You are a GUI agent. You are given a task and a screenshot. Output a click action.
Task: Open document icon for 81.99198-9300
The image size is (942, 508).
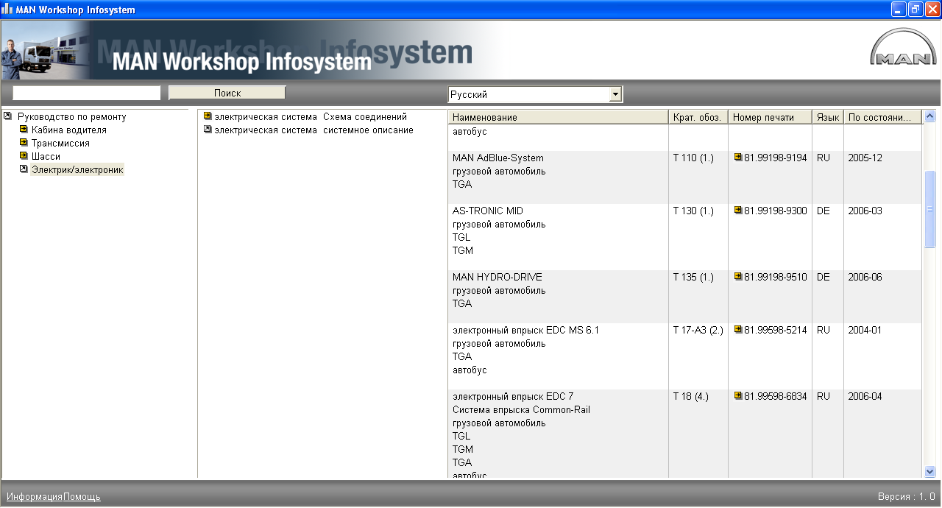738,211
